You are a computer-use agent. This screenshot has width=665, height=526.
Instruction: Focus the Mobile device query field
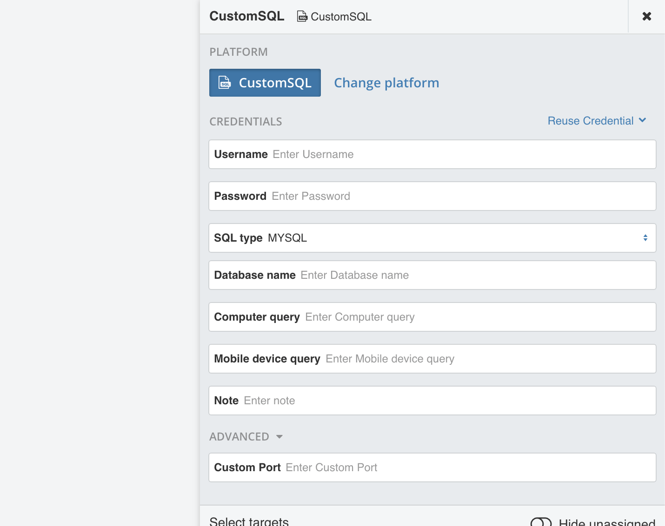(x=432, y=359)
